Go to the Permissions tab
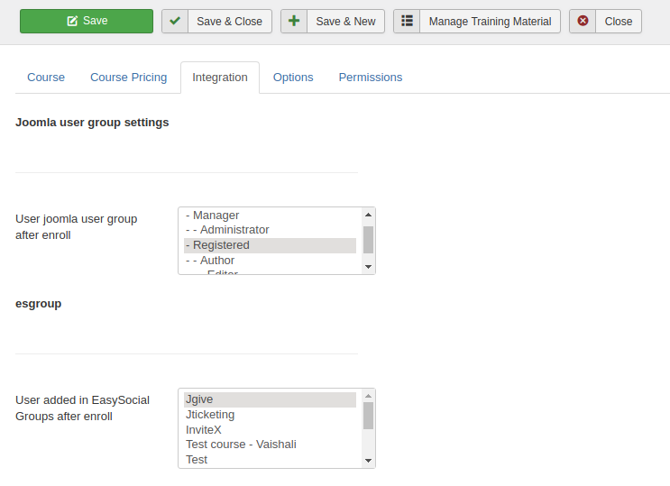The height and width of the screenshot is (486, 670). click(370, 78)
